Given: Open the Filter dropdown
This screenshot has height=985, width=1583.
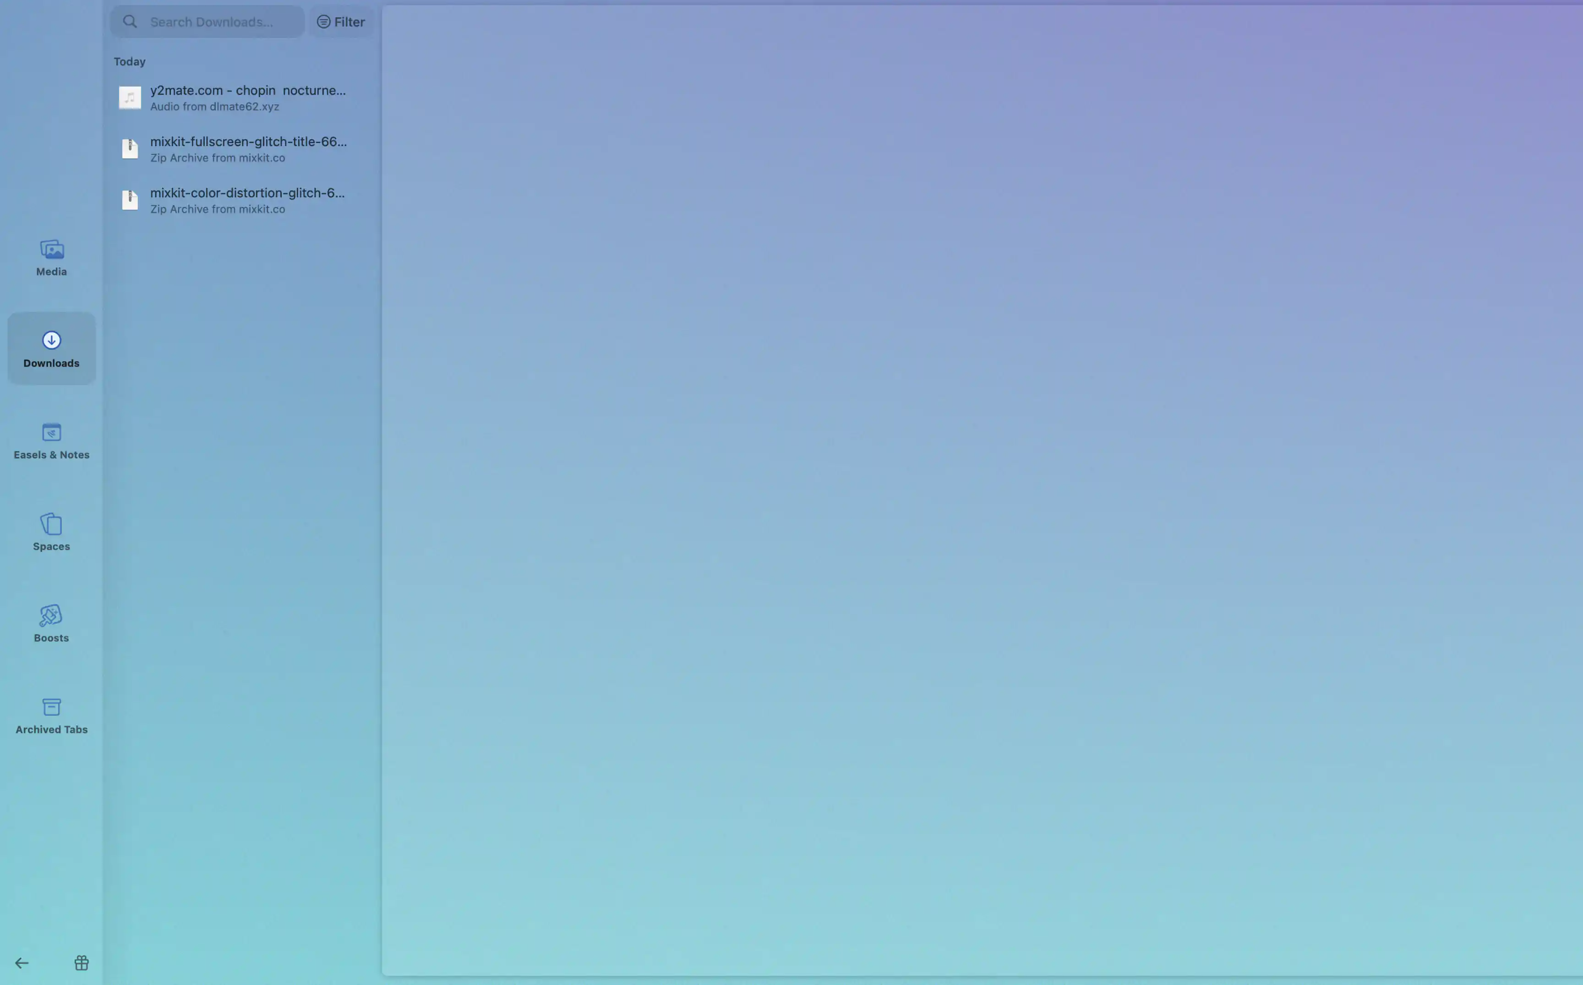Looking at the screenshot, I should point(341,22).
